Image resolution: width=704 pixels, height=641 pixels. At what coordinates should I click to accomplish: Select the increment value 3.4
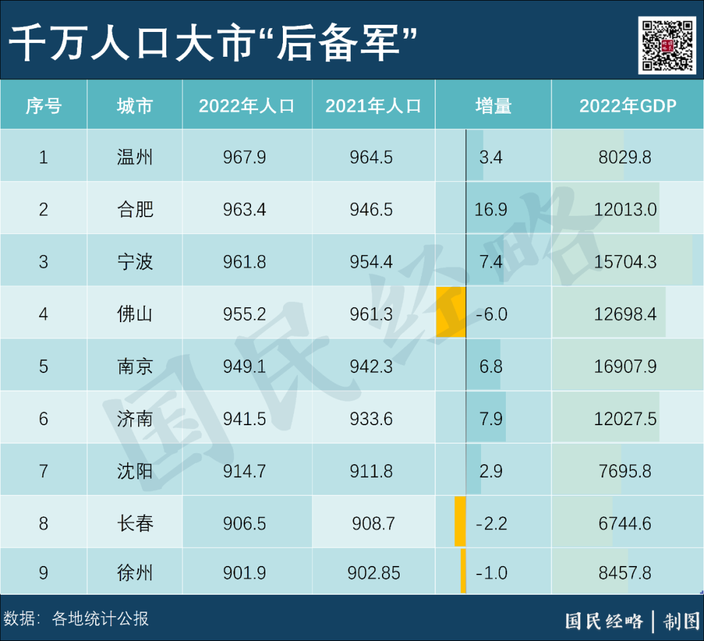(491, 157)
